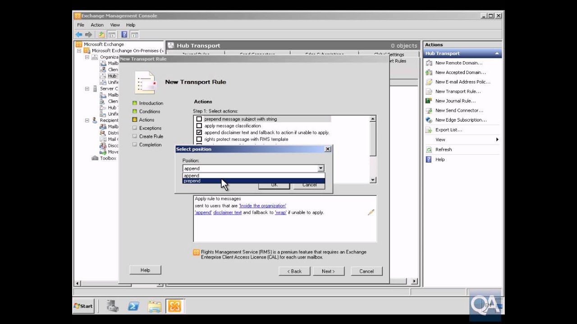Click the actions list scroll down arrow
577x324 pixels.
coord(373,180)
